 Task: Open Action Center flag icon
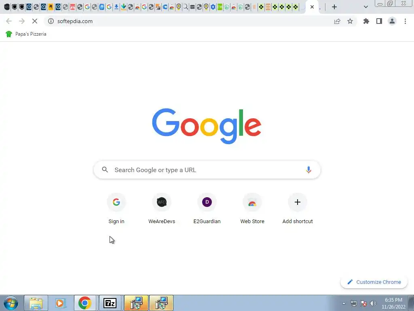[363, 303]
